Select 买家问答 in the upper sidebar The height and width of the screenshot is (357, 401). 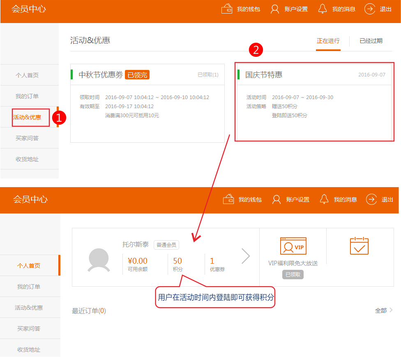click(27, 138)
